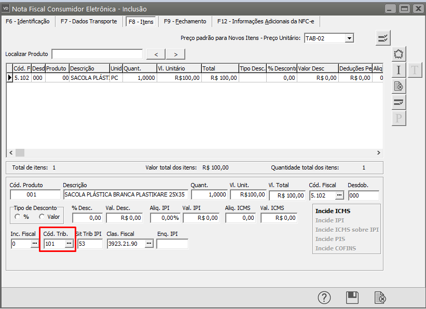Select the 'Valor' discount type radio button

click(x=42, y=217)
